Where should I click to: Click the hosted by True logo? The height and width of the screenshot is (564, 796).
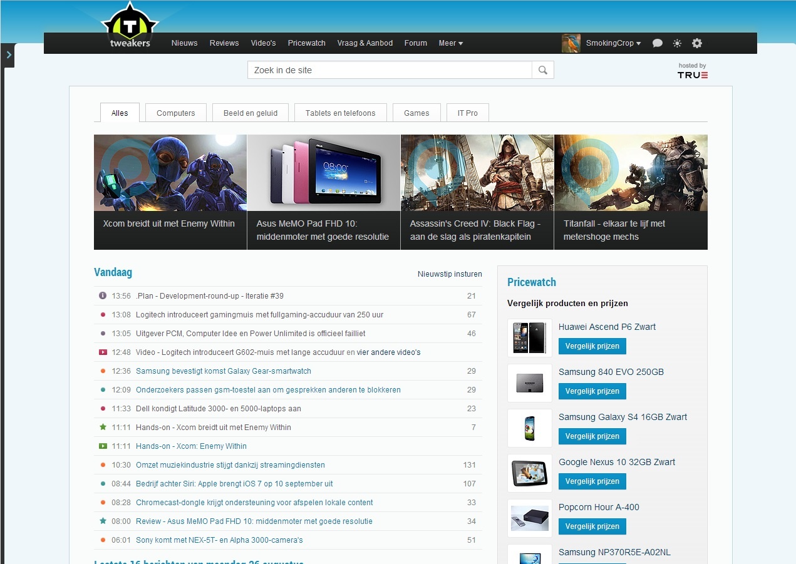point(693,71)
